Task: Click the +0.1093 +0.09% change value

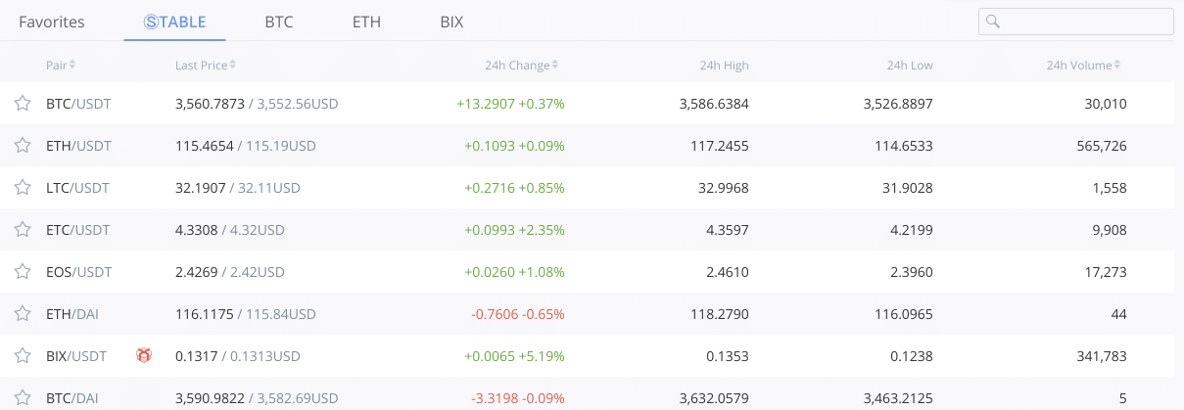Action: (514, 146)
